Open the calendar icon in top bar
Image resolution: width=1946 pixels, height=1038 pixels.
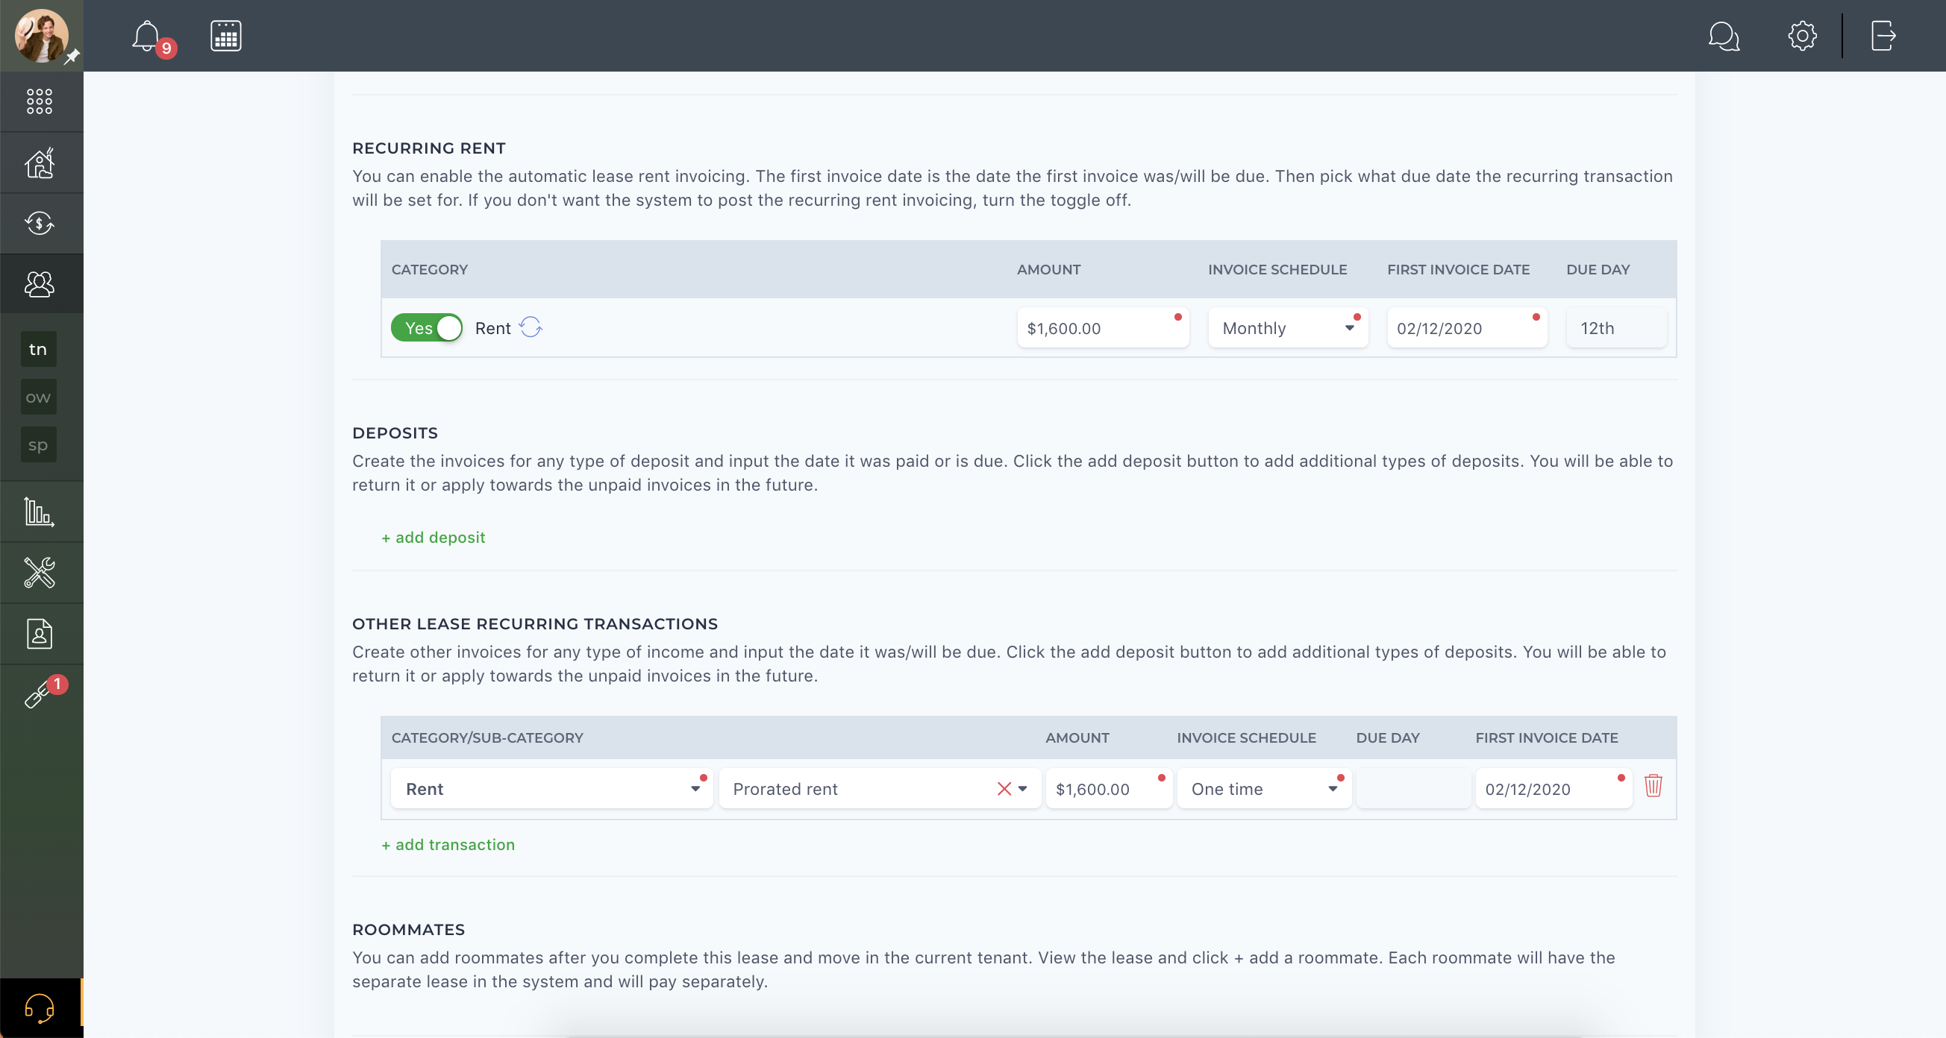226,36
